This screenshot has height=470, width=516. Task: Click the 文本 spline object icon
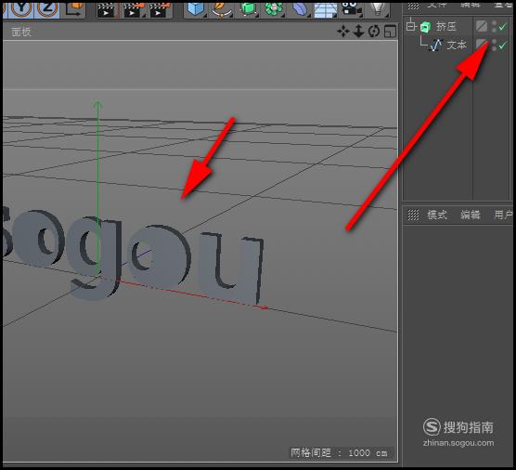pyautogui.click(x=436, y=46)
